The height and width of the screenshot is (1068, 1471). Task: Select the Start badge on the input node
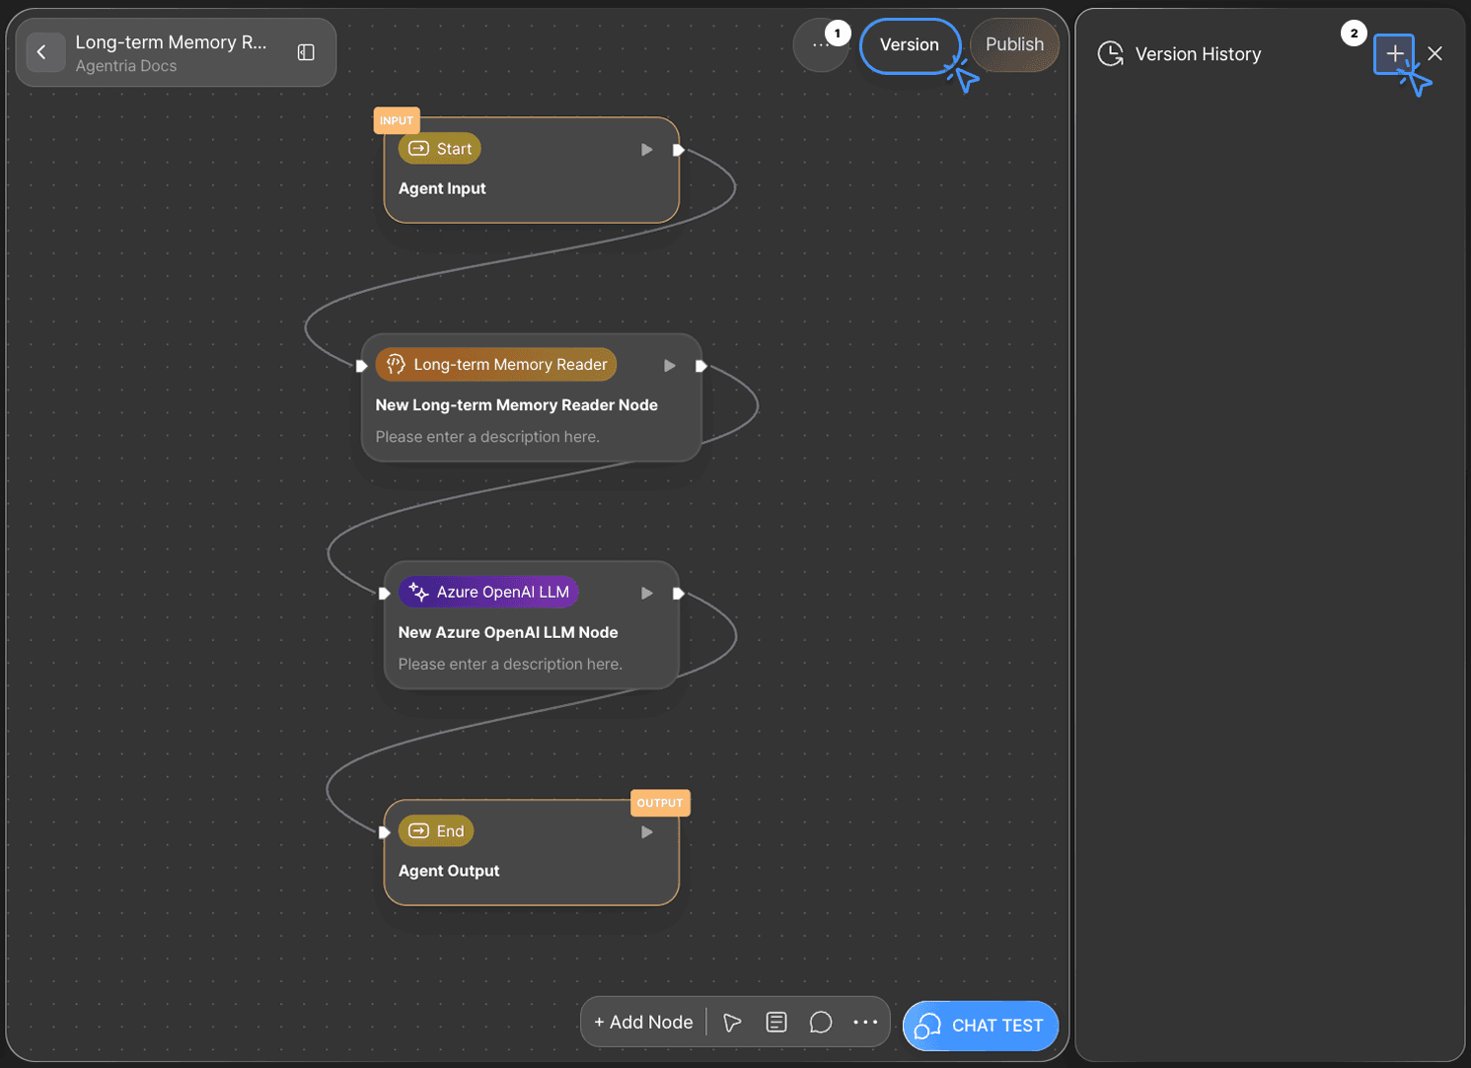[440, 149]
